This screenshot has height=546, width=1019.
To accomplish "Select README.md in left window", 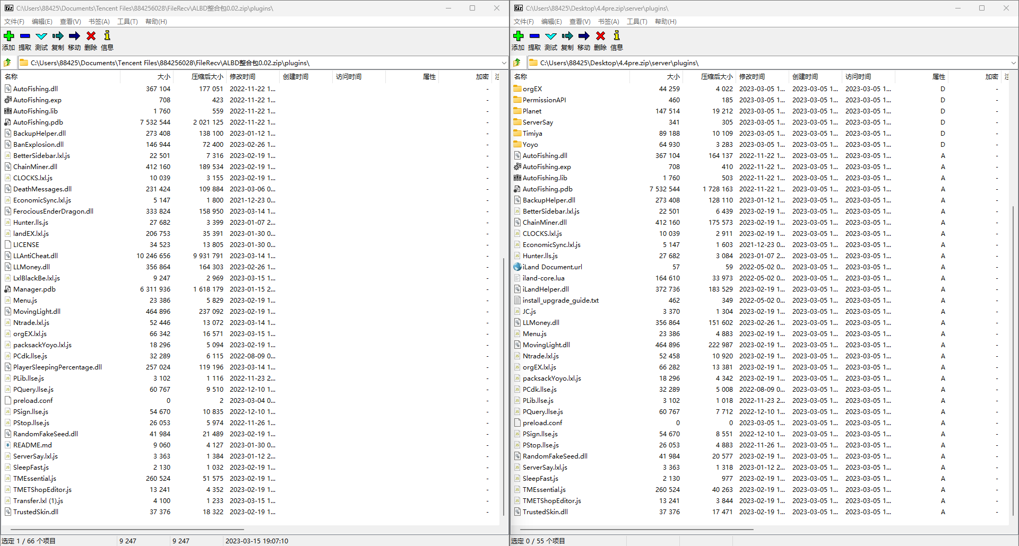I will click(x=32, y=445).
